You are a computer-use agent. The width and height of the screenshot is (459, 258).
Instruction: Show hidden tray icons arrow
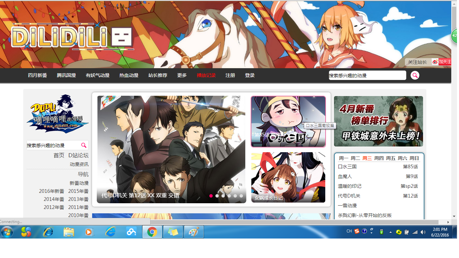click(390, 232)
